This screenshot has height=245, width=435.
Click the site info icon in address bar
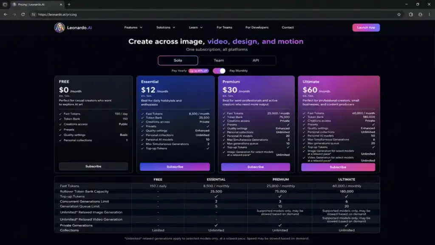[x=33, y=14]
